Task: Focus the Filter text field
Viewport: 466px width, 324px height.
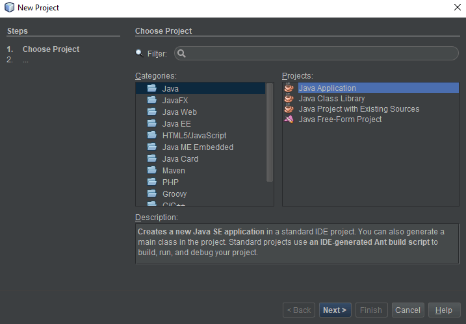Action: (x=317, y=53)
